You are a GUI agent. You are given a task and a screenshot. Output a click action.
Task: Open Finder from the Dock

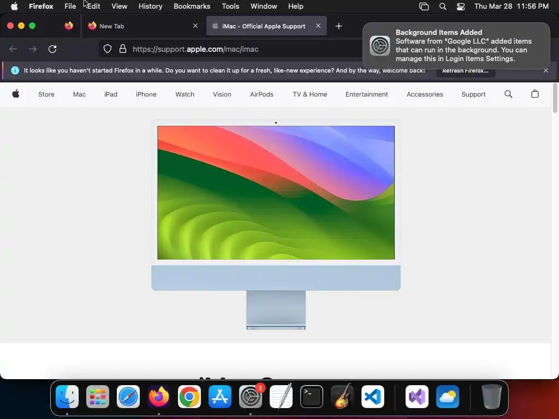[x=67, y=397]
